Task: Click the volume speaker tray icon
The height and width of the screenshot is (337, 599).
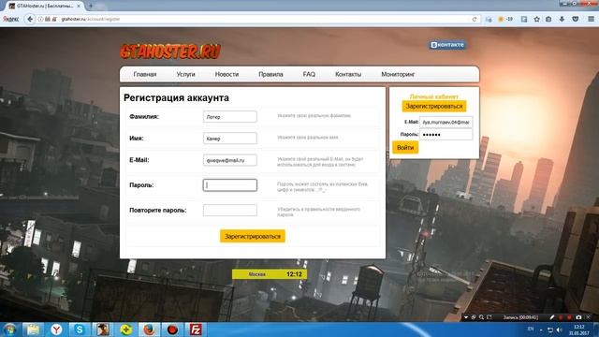Action: (560, 330)
